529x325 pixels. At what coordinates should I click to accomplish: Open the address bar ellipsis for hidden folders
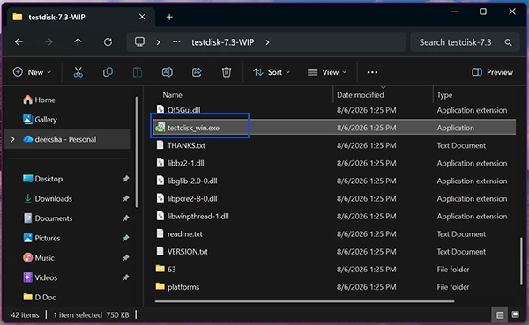(x=176, y=41)
